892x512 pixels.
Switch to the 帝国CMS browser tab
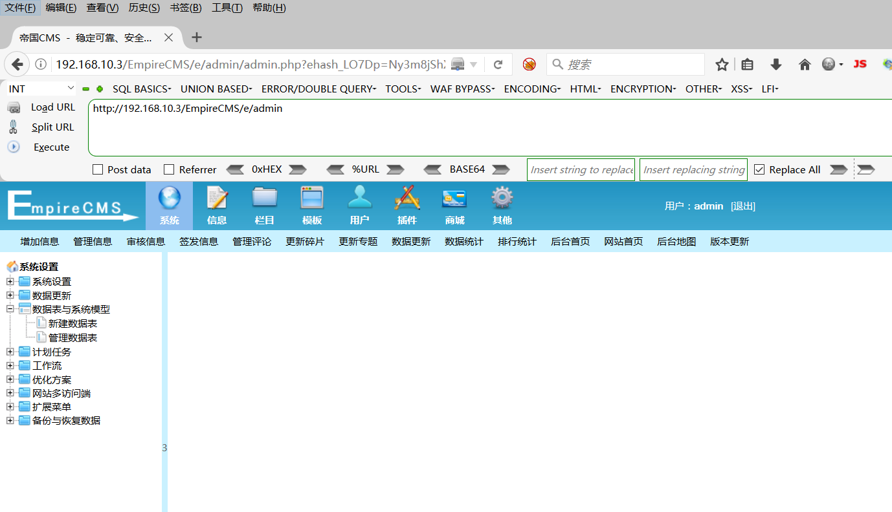point(84,37)
